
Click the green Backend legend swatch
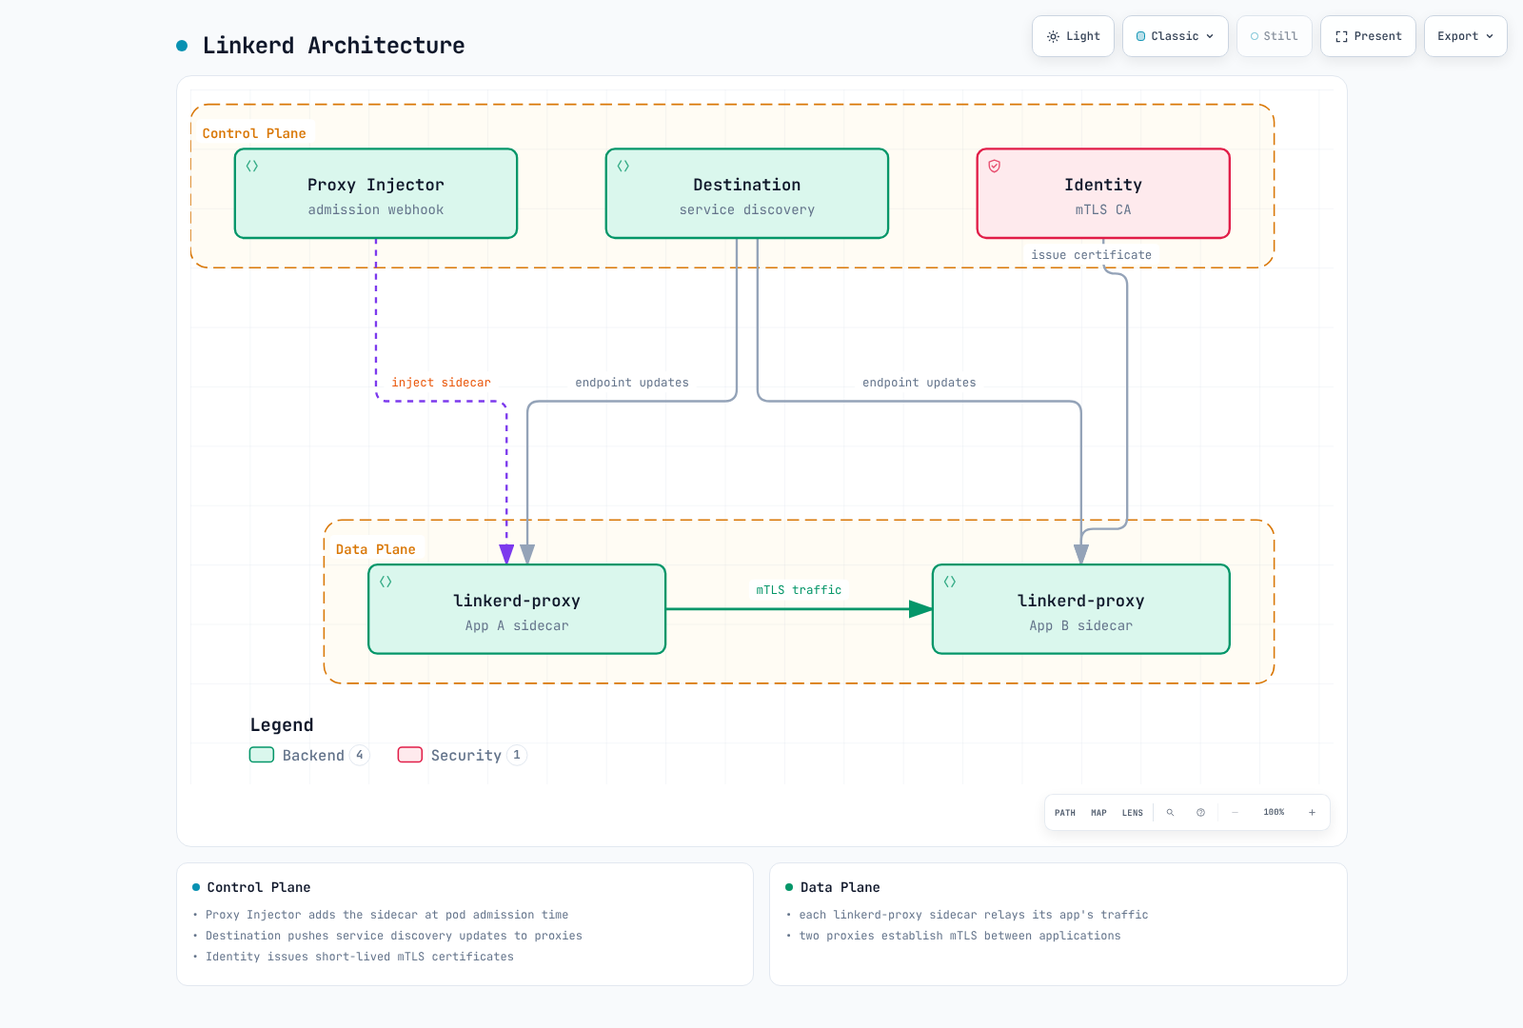pos(262,755)
